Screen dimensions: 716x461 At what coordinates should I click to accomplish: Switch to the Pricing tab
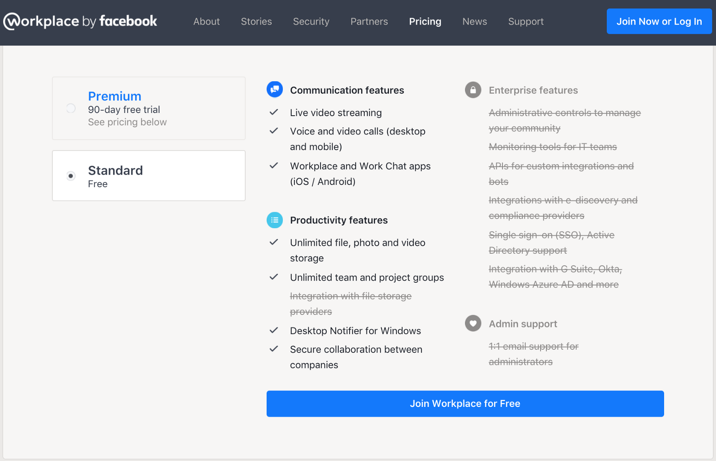coord(425,21)
